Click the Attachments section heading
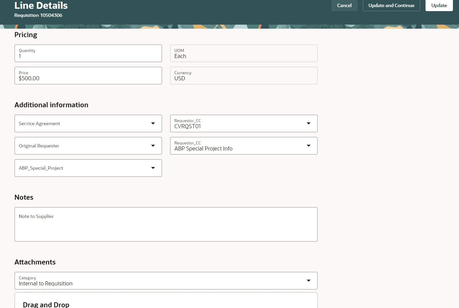Image resolution: width=459 pixels, height=308 pixels. pyautogui.click(x=35, y=262)
